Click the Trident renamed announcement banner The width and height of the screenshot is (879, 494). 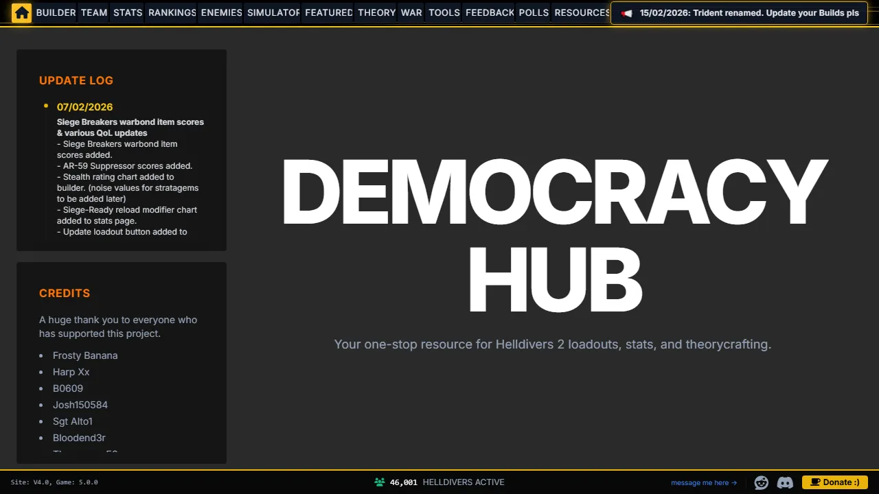[x=739, y=12]
